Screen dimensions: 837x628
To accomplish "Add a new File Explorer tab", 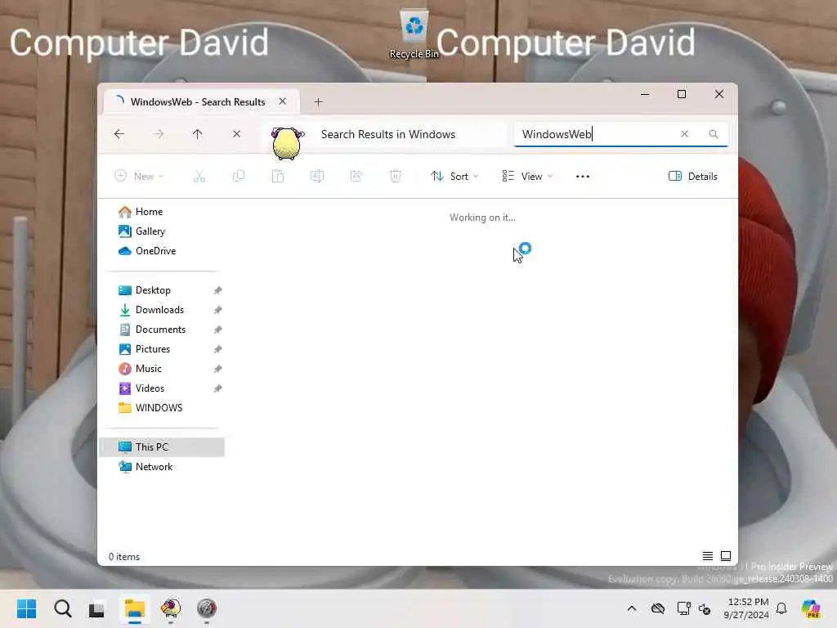I will [318, 101].
